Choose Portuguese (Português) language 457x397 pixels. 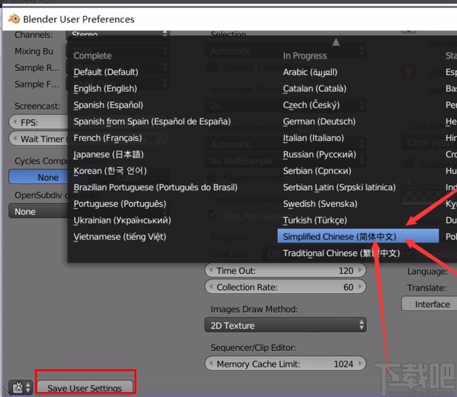pyautogui.click(x=120, y=204)
